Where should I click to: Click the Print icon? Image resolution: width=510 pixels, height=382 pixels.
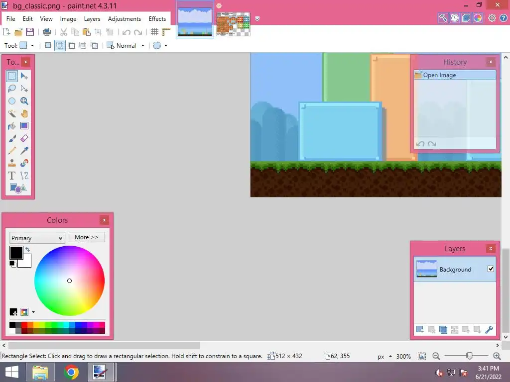click(47, 32)
